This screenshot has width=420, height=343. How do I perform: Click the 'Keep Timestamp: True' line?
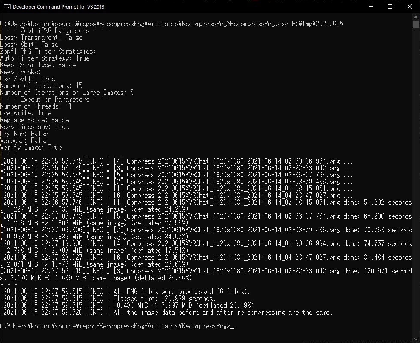pos(34,127)
